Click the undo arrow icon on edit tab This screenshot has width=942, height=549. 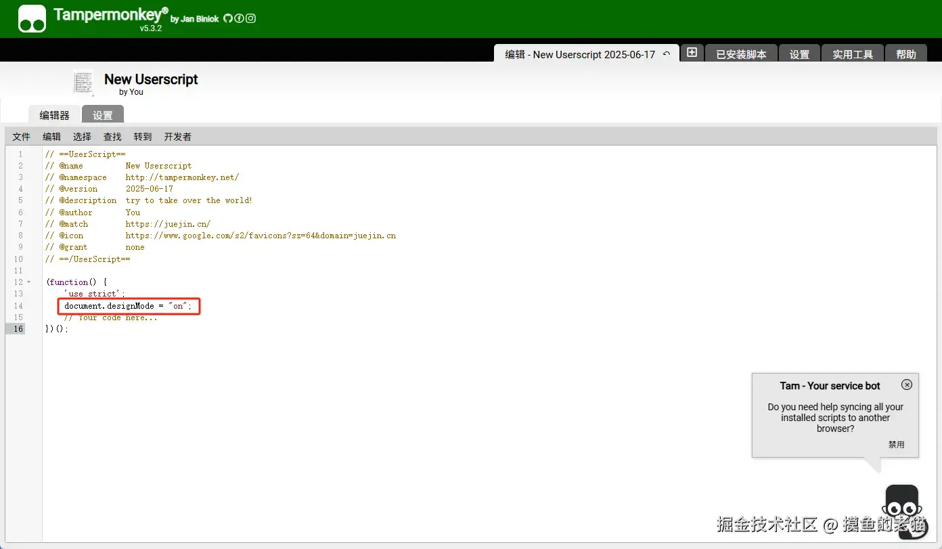point(667,54)
